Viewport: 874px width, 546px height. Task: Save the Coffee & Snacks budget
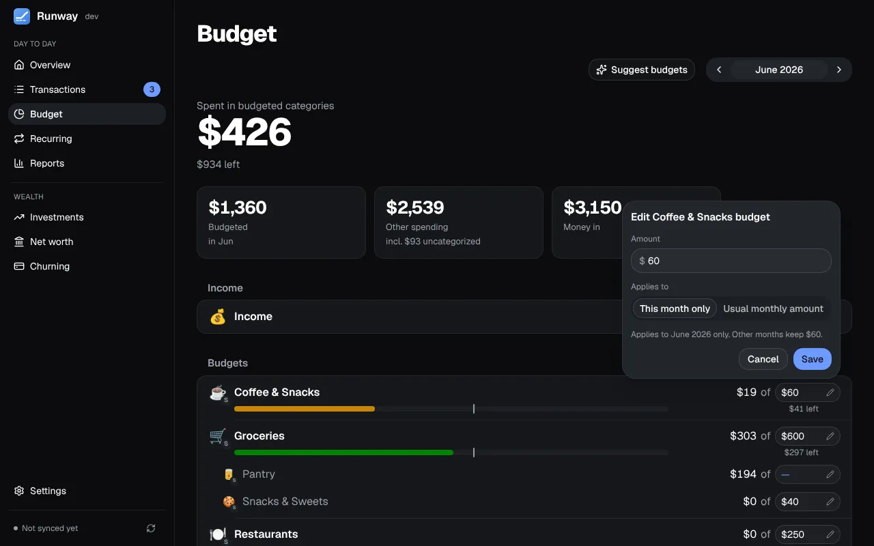(813, 359)
